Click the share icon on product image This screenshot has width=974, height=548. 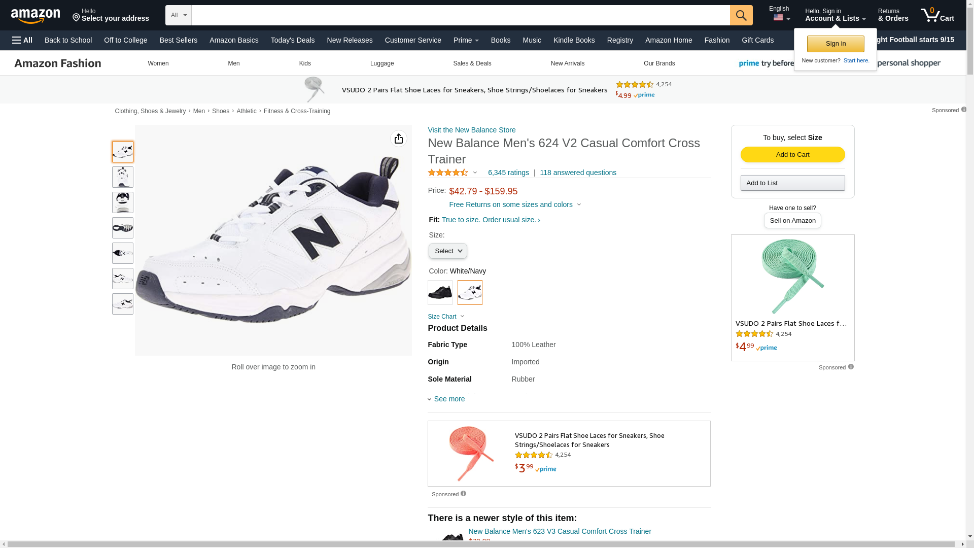(398, 139)
